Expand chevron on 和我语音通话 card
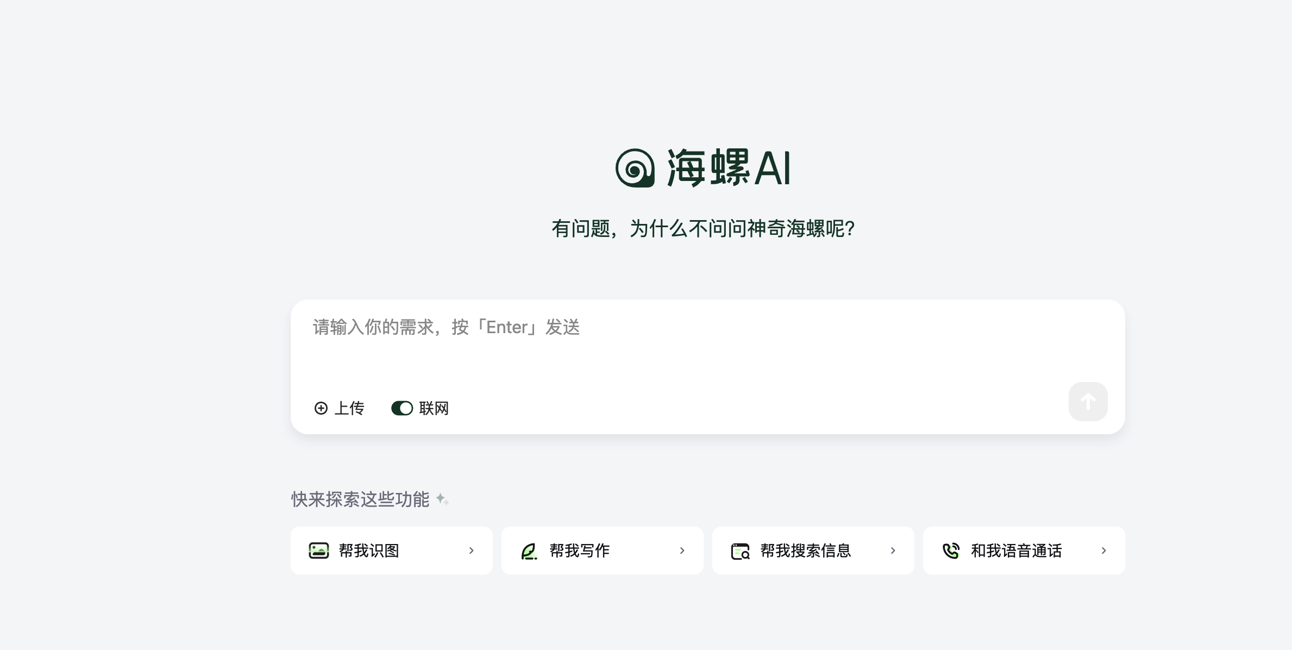The width and height of the screenshot is (1292, 650). click(x=1103, y=551)
